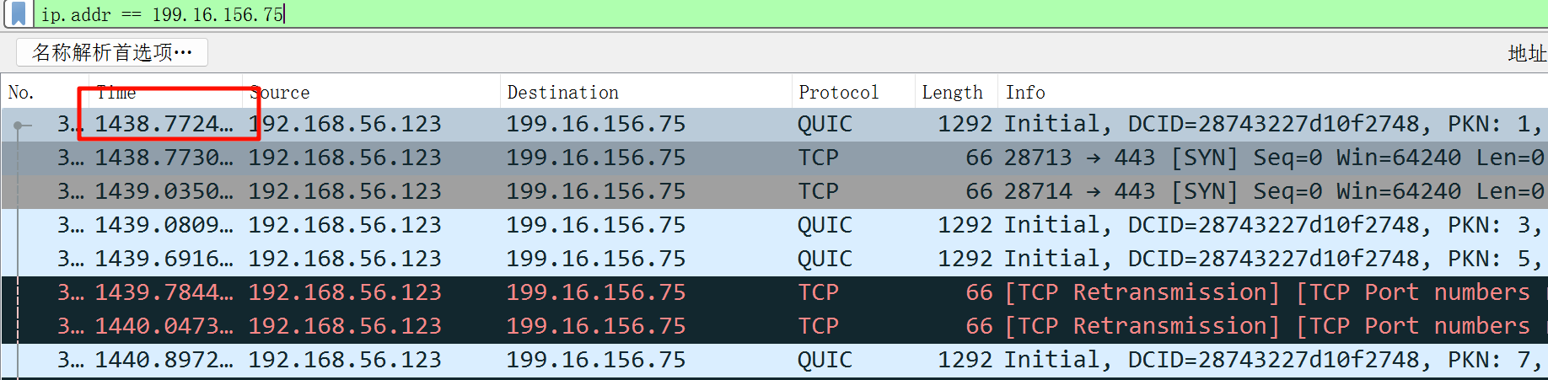Viewport: 1548px width, 380px height.
Task: Select the QUIC Initial packet with PKN: 3
Action: 590,226
